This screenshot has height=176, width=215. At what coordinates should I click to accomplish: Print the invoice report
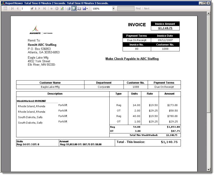(x=69, y=9)
